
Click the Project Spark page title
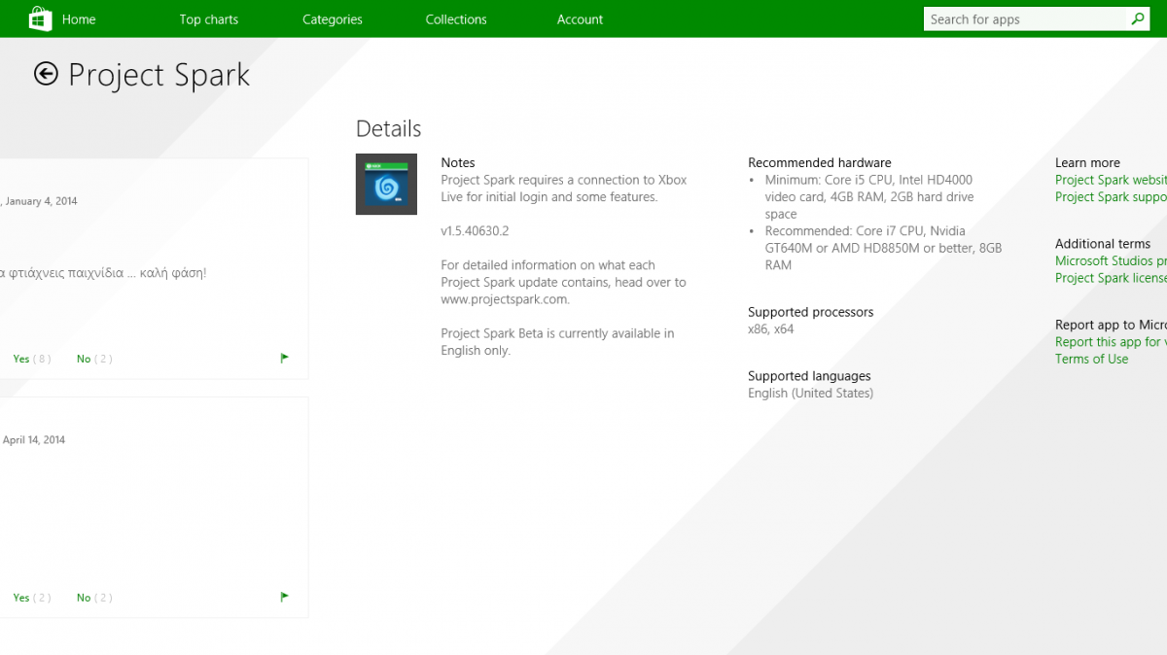coord(159,76)
